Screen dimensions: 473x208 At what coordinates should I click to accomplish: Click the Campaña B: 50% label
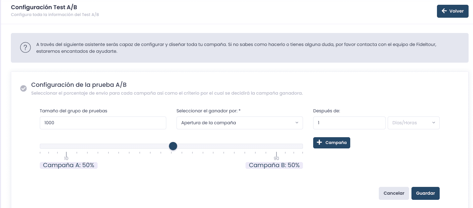click(x=274, y=165)
